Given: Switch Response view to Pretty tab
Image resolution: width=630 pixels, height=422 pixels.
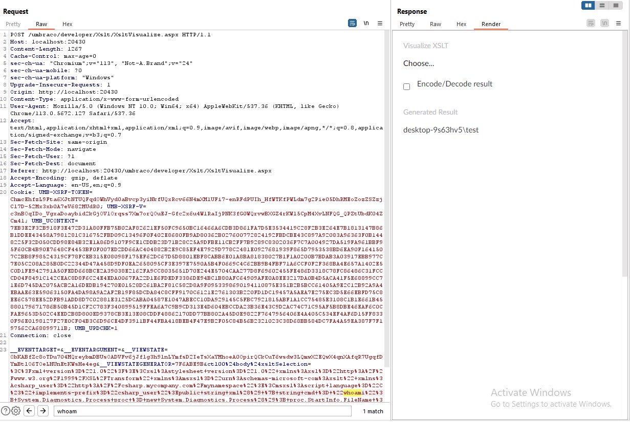Looking at the screenshot, I should click(407, 24).
